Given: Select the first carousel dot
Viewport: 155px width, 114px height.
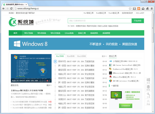Looking at the screenshot, I should [x=40, y=81].
